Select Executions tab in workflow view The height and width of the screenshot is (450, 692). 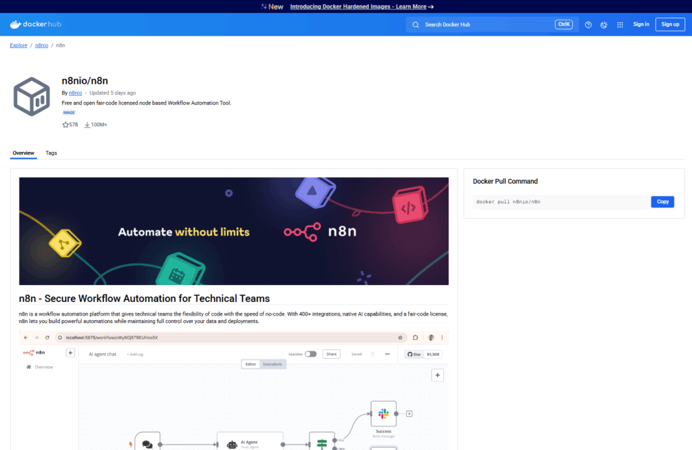273,364
